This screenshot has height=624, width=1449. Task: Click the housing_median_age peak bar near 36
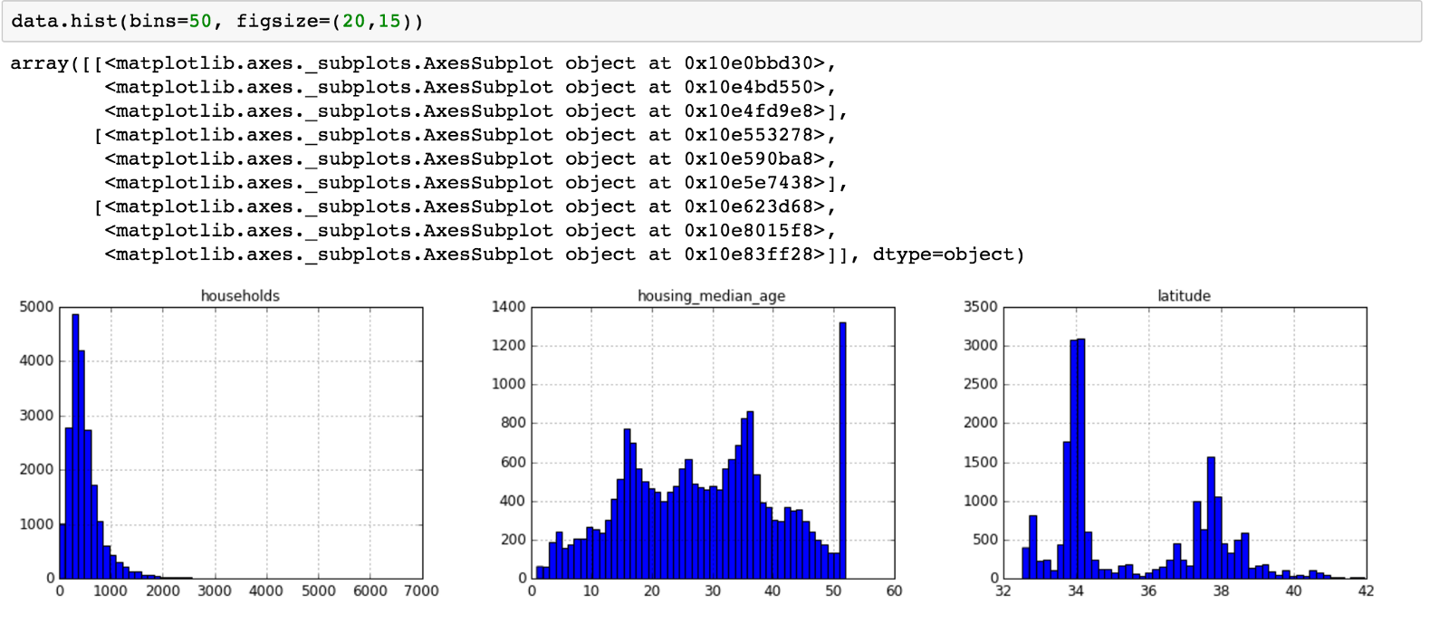[750, 498]
